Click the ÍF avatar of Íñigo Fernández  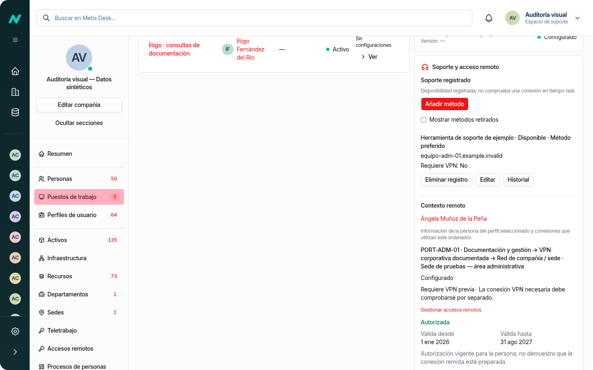[228, 49]
